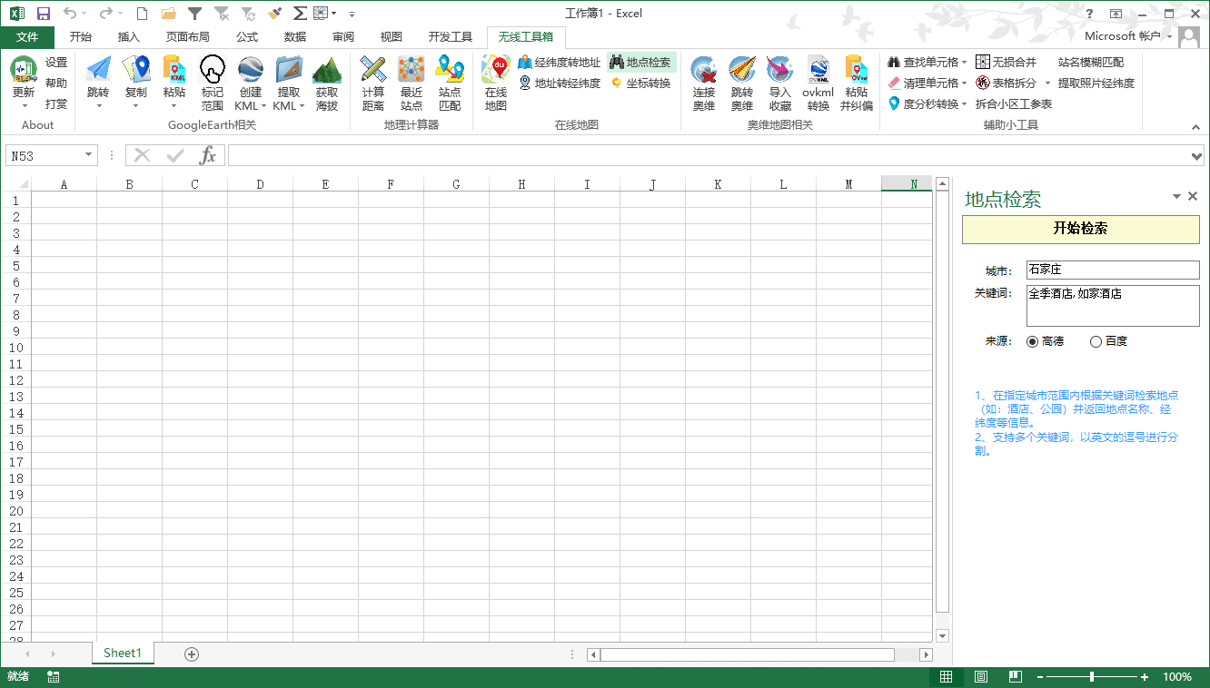Select 高德 as the source
Image resolution: width=1210 pixels, height=688 pixels.
[1033, 342]
